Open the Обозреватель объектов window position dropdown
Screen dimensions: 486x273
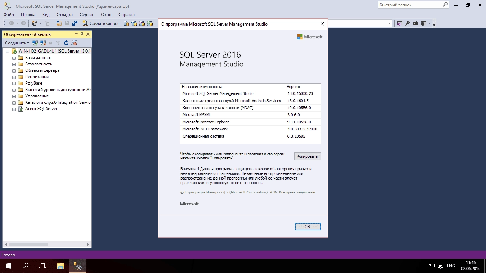pyautogui.click(x=76, y=34)
